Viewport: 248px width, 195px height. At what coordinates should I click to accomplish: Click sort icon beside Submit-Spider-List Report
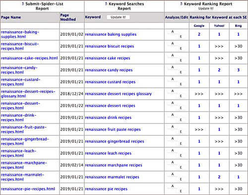[x=23, y=3]
